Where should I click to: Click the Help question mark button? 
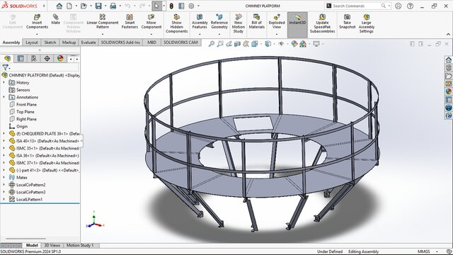410,6
